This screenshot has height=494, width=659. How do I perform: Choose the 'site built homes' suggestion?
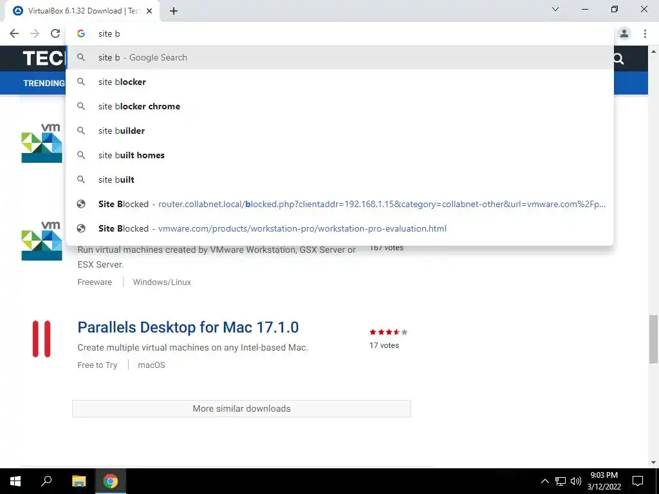(340, 155)
